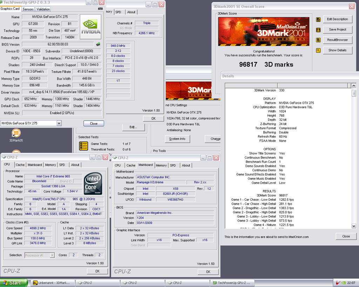
Task: Click Close in the 3DMark Details panel
Action: coord(346,237)
